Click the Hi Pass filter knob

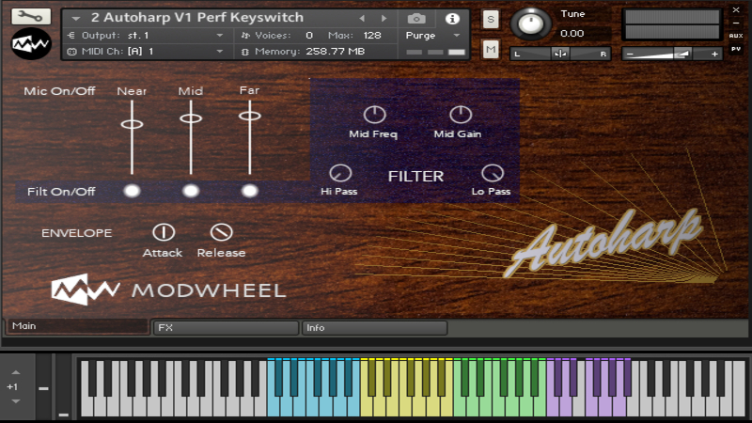coord(340,173)
